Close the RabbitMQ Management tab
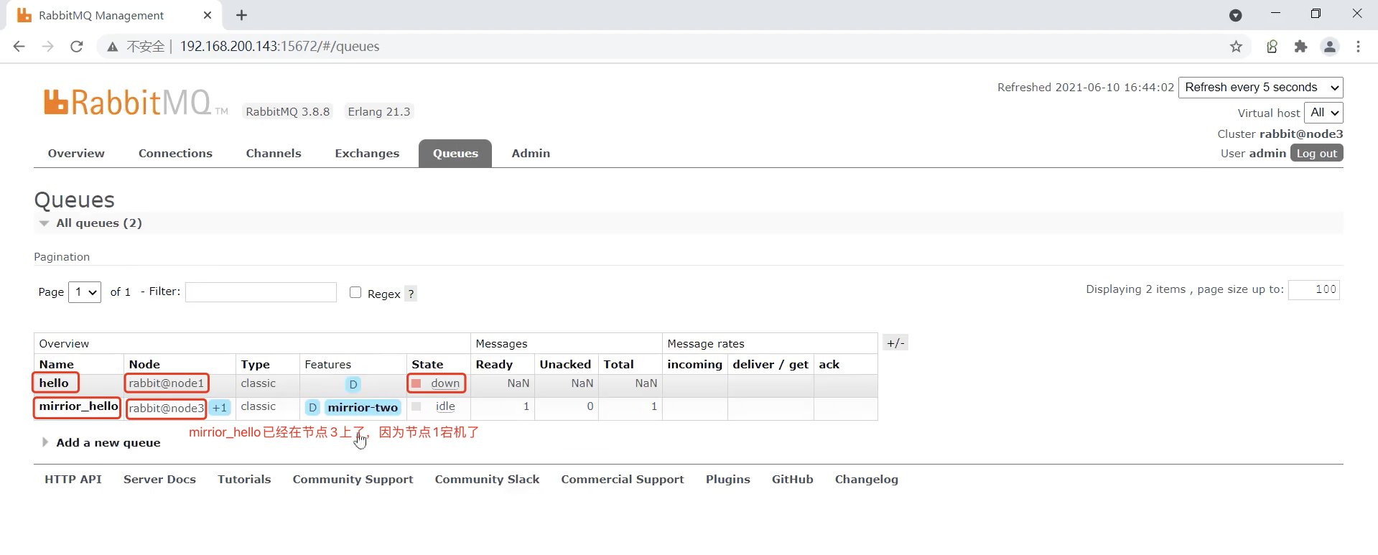This screenshot has width=1378, height=555. tap(208, 15)
